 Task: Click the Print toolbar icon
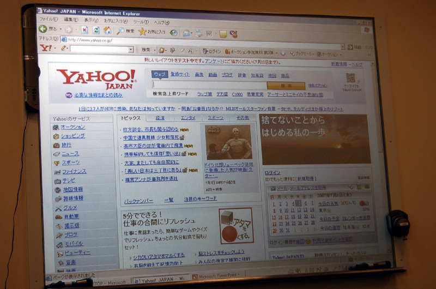click(x=198, y=34)
